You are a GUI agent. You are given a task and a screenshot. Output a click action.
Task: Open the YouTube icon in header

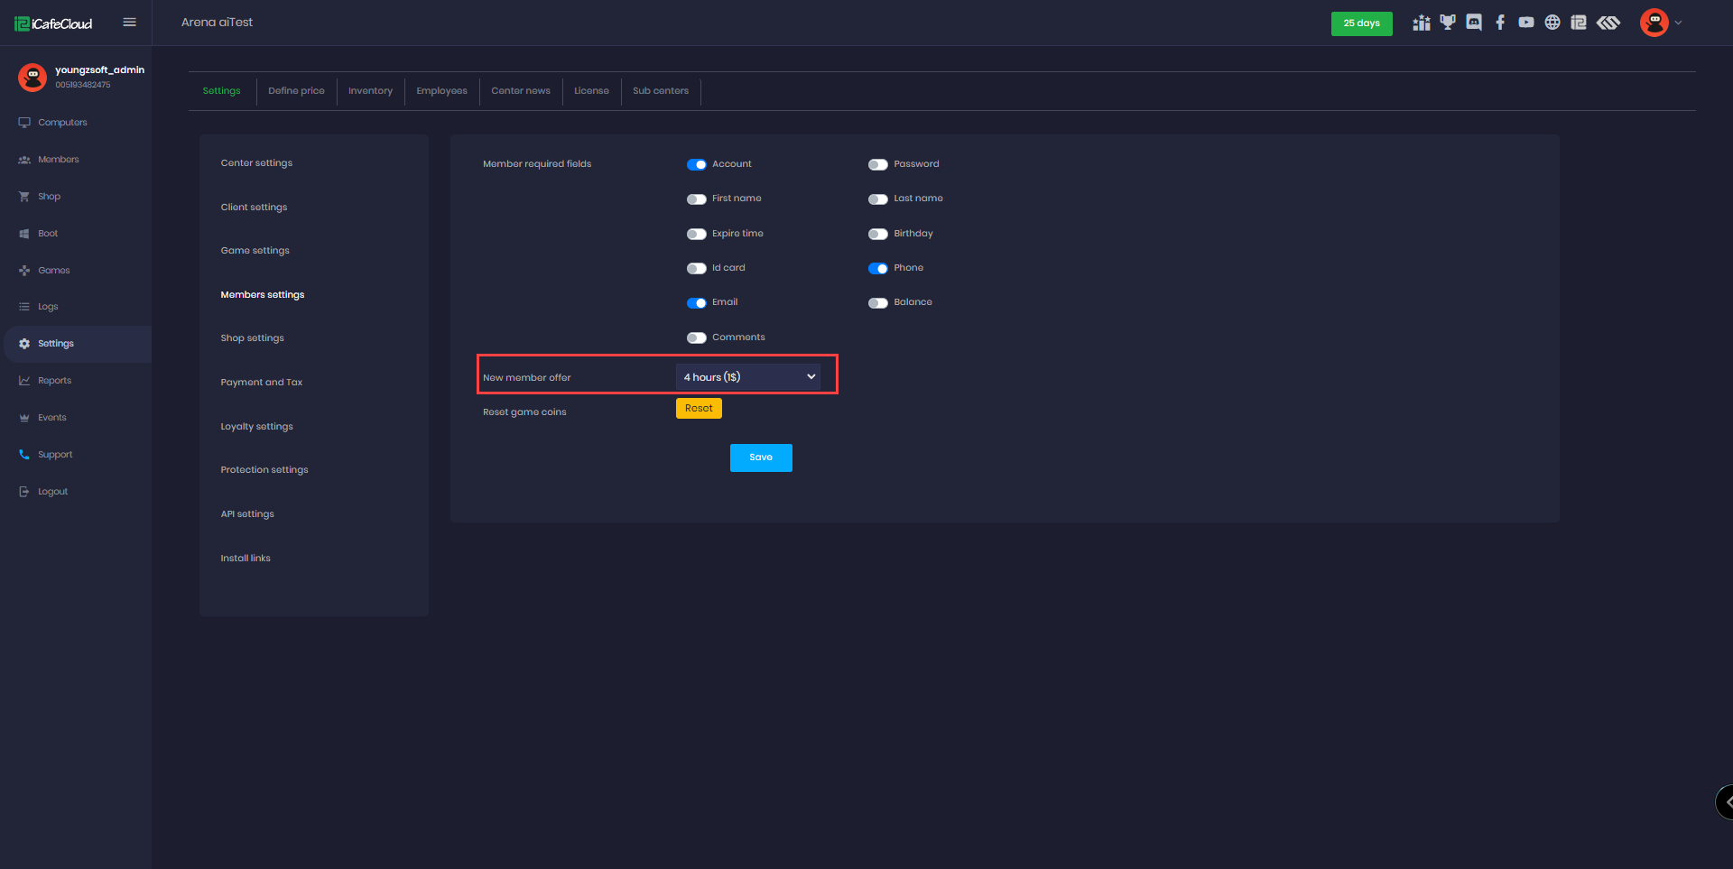coord(1526,23)
